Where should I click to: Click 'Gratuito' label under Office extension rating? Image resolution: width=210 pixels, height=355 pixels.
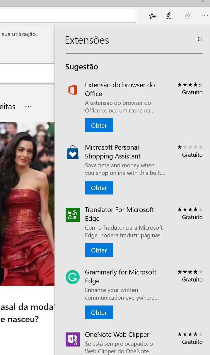click(x=192, y=93)
